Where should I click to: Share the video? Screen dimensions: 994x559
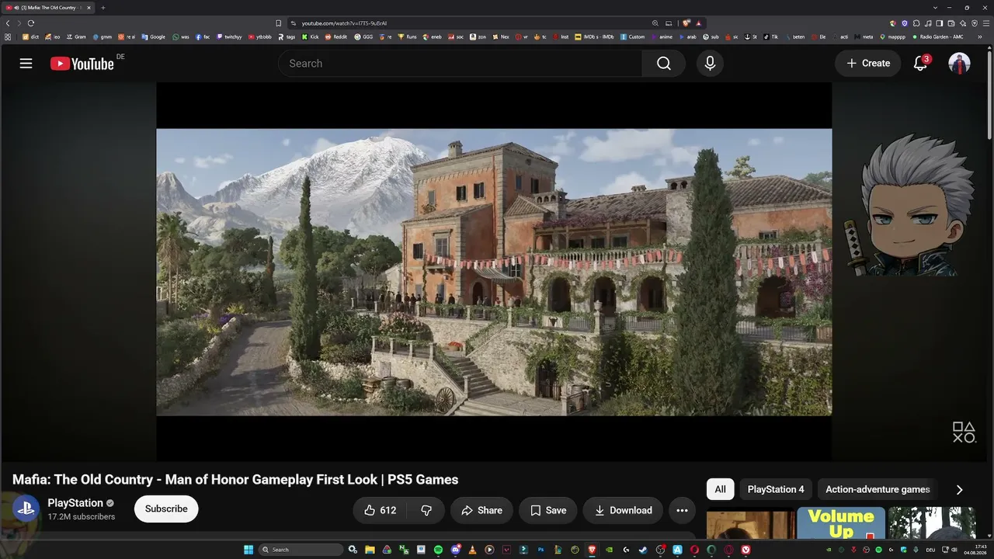[x=481, y=510]
